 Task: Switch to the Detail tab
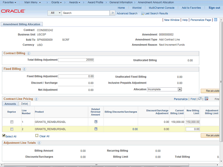pyautogui.click(x=24, y=104)
